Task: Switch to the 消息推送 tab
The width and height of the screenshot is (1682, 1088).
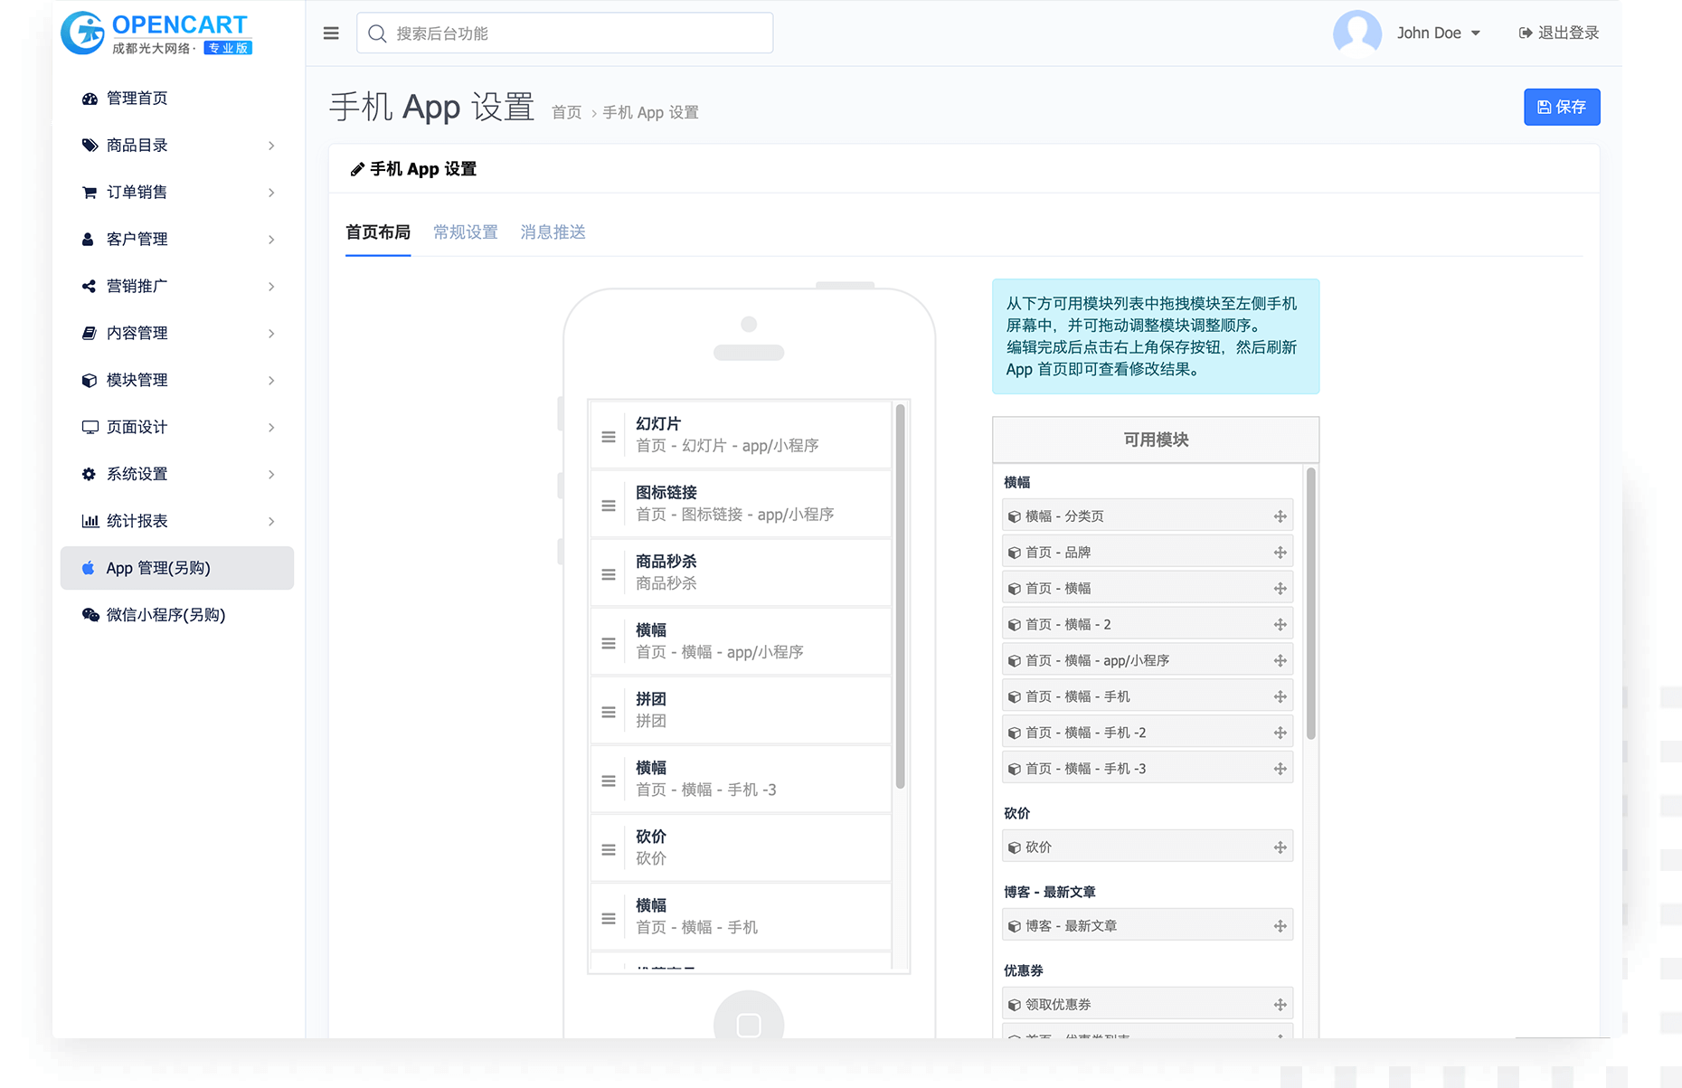Action: (553, 232)
